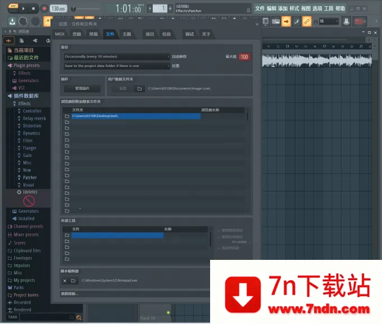The width and height of the screenshot is (382, 324).
Task: Click timeline bar marker 17 in playlist
Action: [324, 46]
